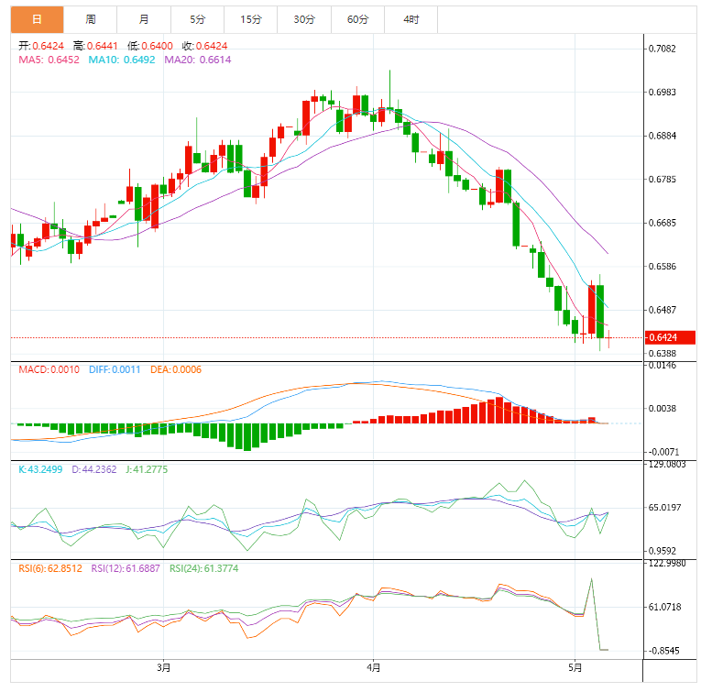Click the MA5: 0.6452 label
This screenshot has width=701, height=692.
(x=49, y=60)
